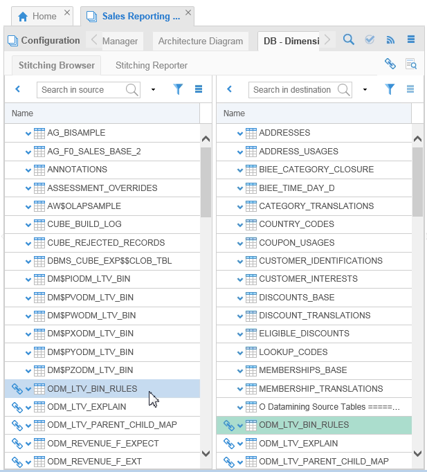Click link icon beside ODM_REVENUE_F_EXPECT
Image resolution: width=427 pixels, height=472 pixels.
point(17,444)
